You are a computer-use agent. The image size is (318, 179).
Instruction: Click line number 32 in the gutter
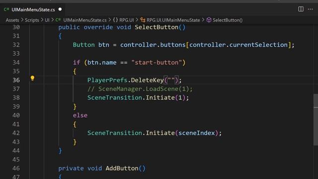click(x=16, y=45)
